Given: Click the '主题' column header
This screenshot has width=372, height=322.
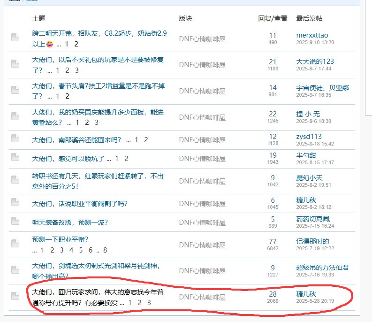Looking at the screenshot, I should click(38, 19).
